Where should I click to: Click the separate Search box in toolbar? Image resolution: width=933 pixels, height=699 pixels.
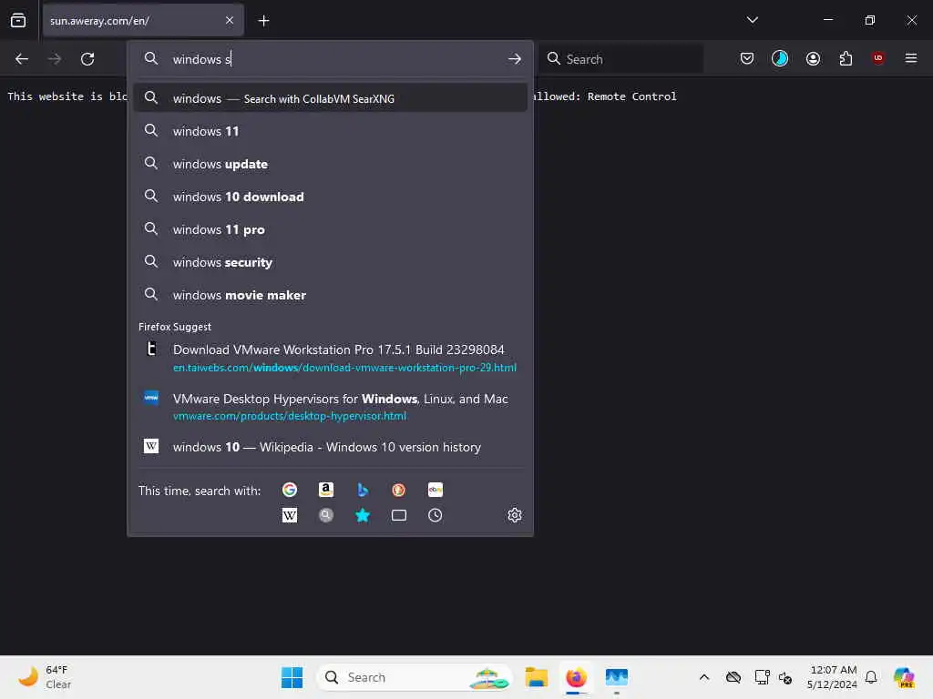pos(621,59)
